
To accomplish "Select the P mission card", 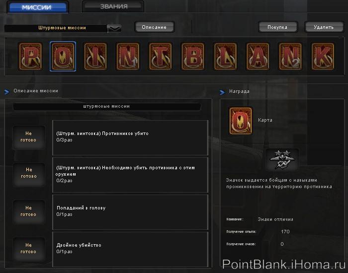I will [x=30, y=57].
